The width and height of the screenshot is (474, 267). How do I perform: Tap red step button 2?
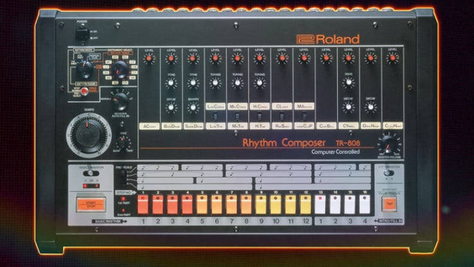point(158,205)
